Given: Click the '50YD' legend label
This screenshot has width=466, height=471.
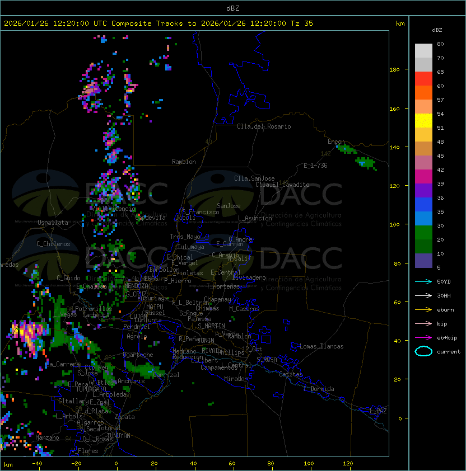Looking at the screenshot, I should click(x=444, y=281).
